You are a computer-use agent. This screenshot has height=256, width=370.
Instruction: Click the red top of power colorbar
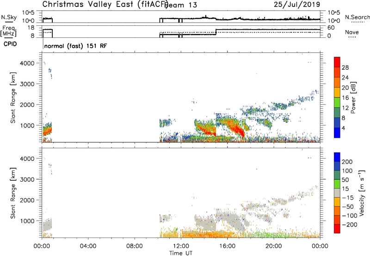(337, 62)
